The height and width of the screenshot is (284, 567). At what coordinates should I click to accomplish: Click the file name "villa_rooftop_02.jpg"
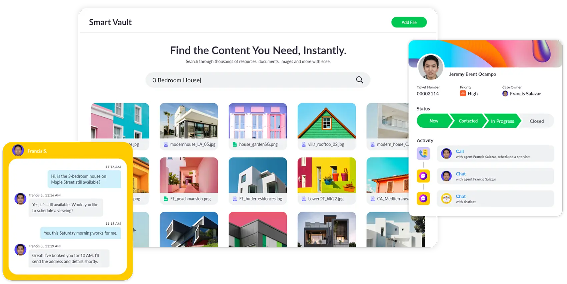326,144
